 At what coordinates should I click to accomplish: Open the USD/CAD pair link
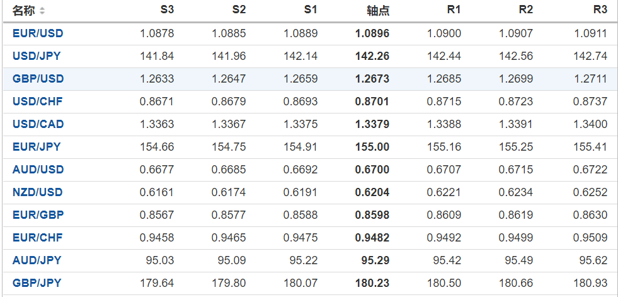(x=38, y=124)
